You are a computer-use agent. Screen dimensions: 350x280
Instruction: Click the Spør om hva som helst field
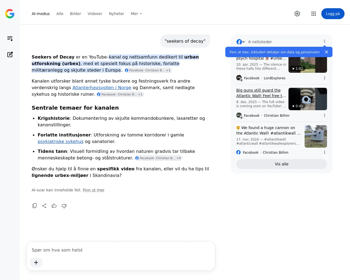pyautogui.click(x=121, y=250)
